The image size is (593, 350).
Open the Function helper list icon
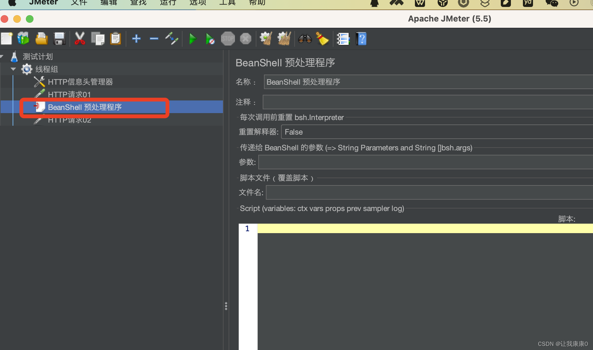pyautogui.click(x=343, y=39)
